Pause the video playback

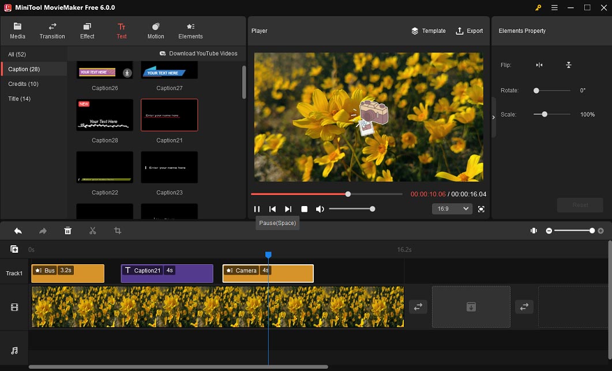[257, 209]
